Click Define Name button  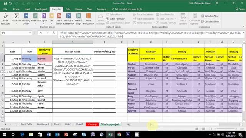click(x=114, y=15)
